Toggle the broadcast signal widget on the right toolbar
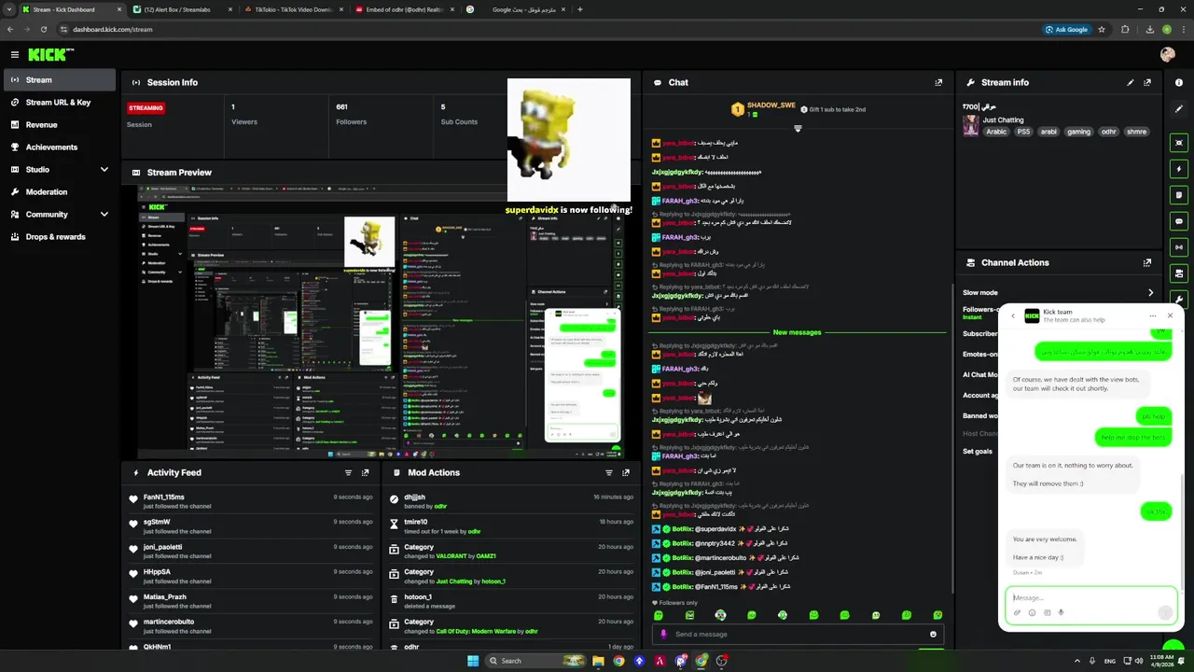Viewport: 1194px width, 672px height. [1179, 247]
